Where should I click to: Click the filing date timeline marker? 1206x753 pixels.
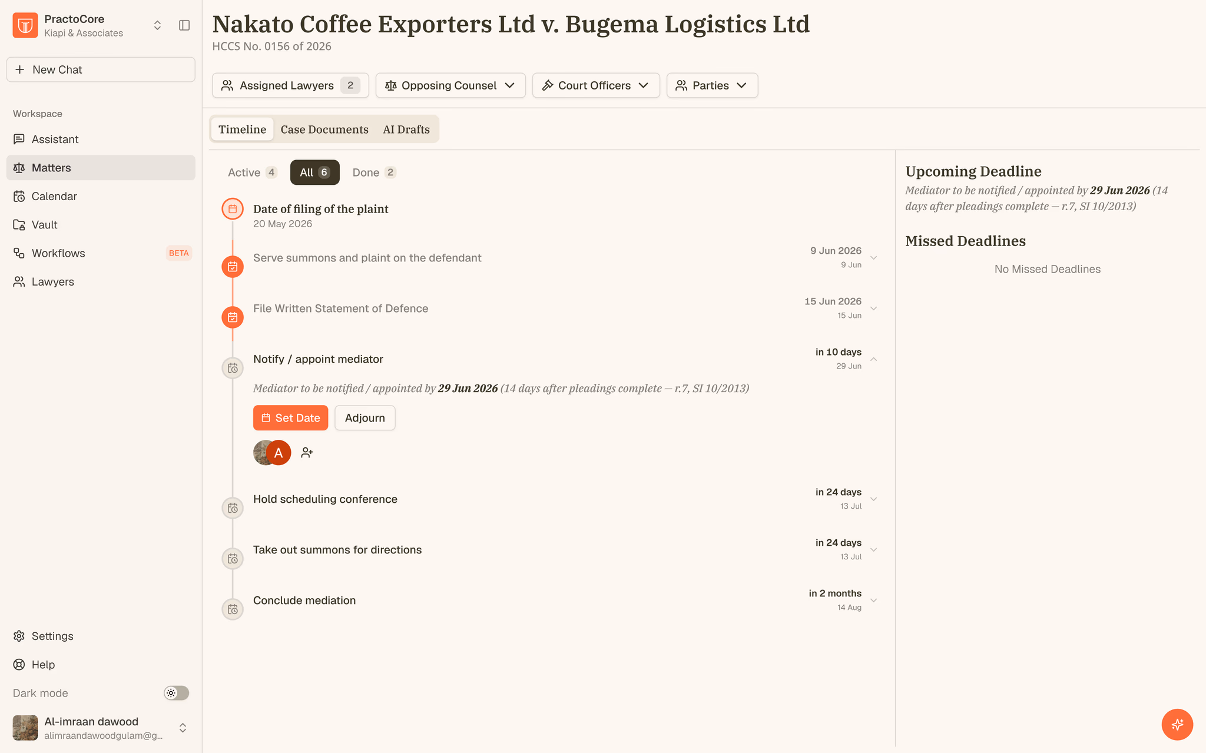tap(233, 209)
